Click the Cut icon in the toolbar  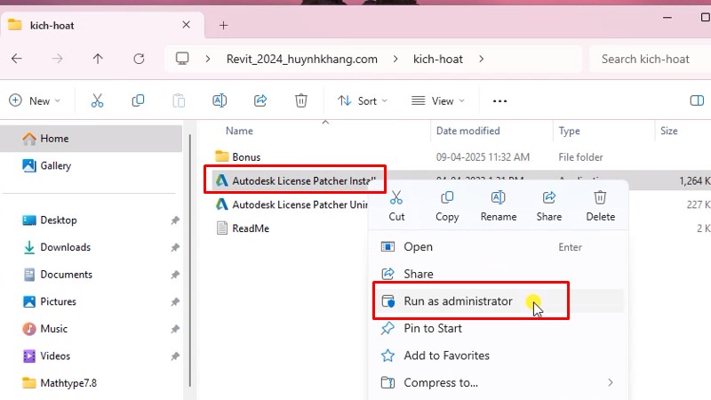click(x=97, y=100)
